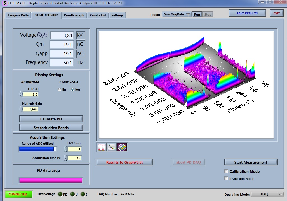The height and width of the screenshot is (201, 287).
Task: Click Calibrate PD button
Action: tap(51, 119)
